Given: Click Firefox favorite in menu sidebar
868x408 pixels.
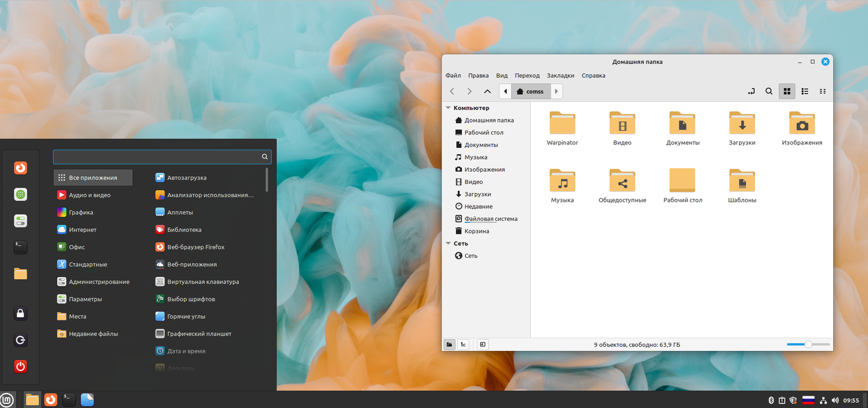Looking at the screenshot, I should [x=21, y=168].
